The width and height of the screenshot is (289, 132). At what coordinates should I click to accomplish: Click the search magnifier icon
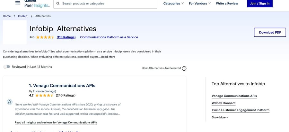point(58,4)
